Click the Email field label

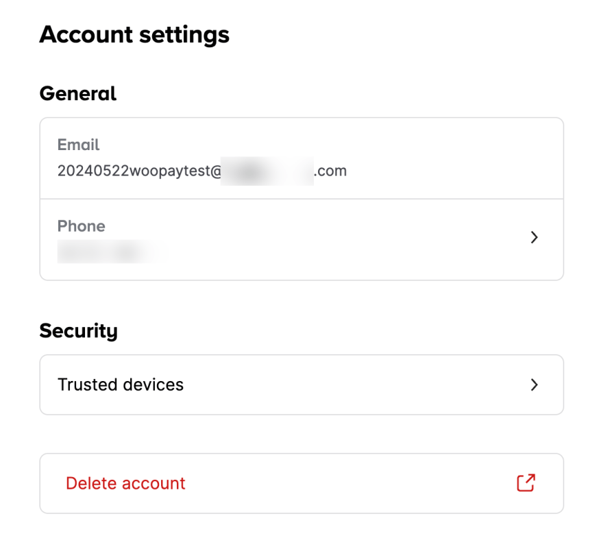79,145
